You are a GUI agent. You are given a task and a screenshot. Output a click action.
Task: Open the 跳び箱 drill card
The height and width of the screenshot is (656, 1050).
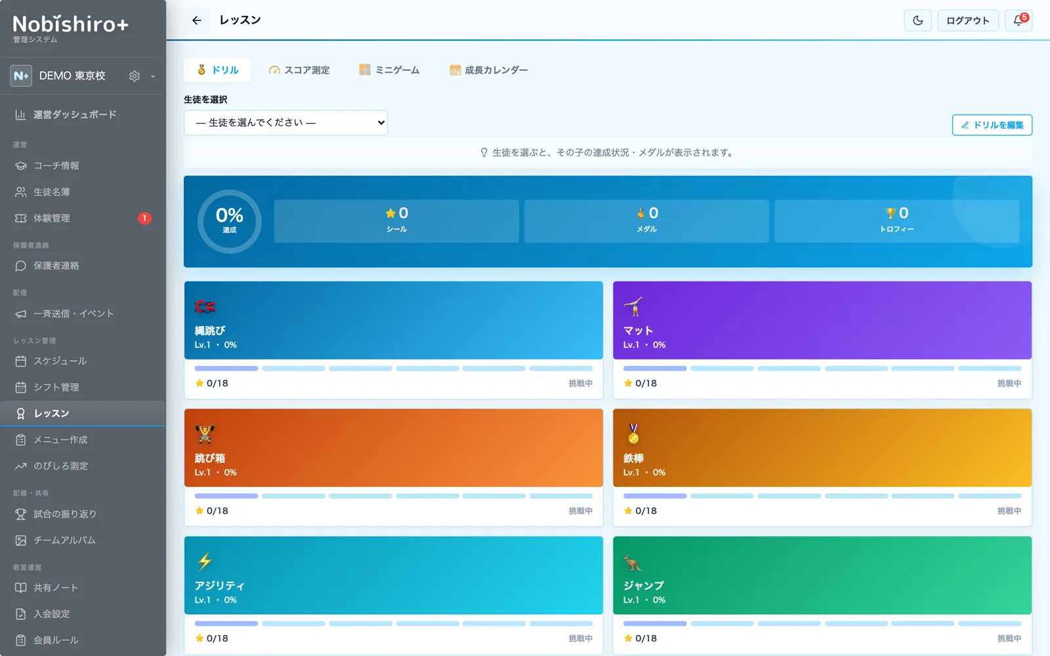click(x=393, y=467)
